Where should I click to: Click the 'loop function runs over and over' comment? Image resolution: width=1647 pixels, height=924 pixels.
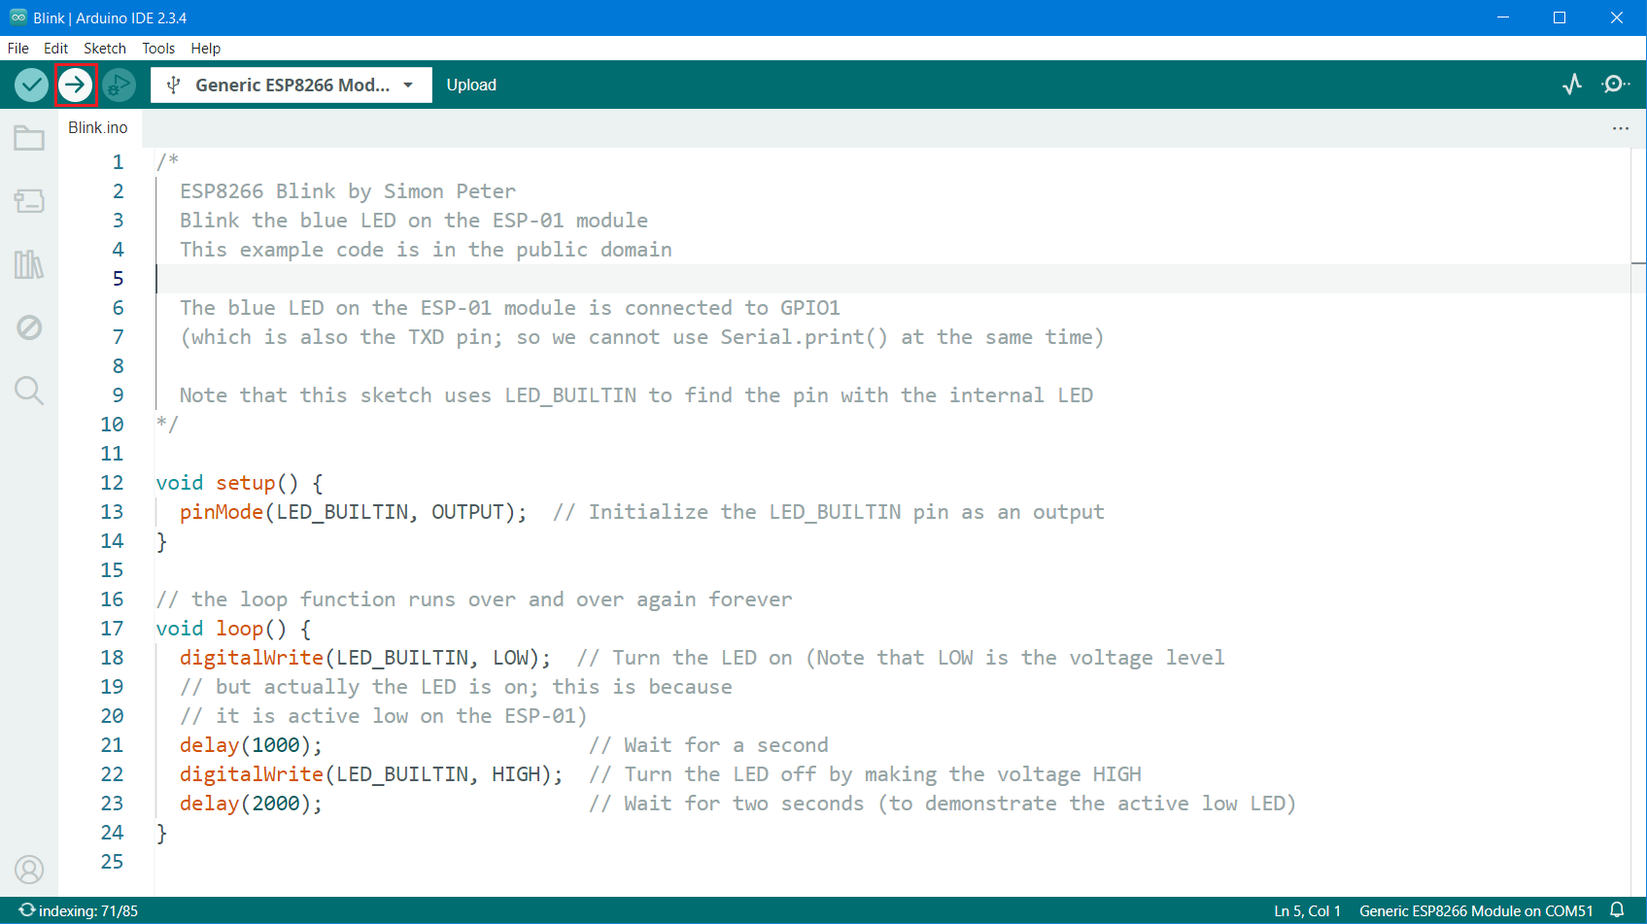(x=474, y=599)
